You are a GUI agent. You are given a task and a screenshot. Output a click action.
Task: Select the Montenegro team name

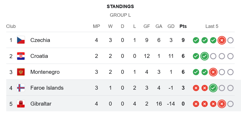(45, 72)
